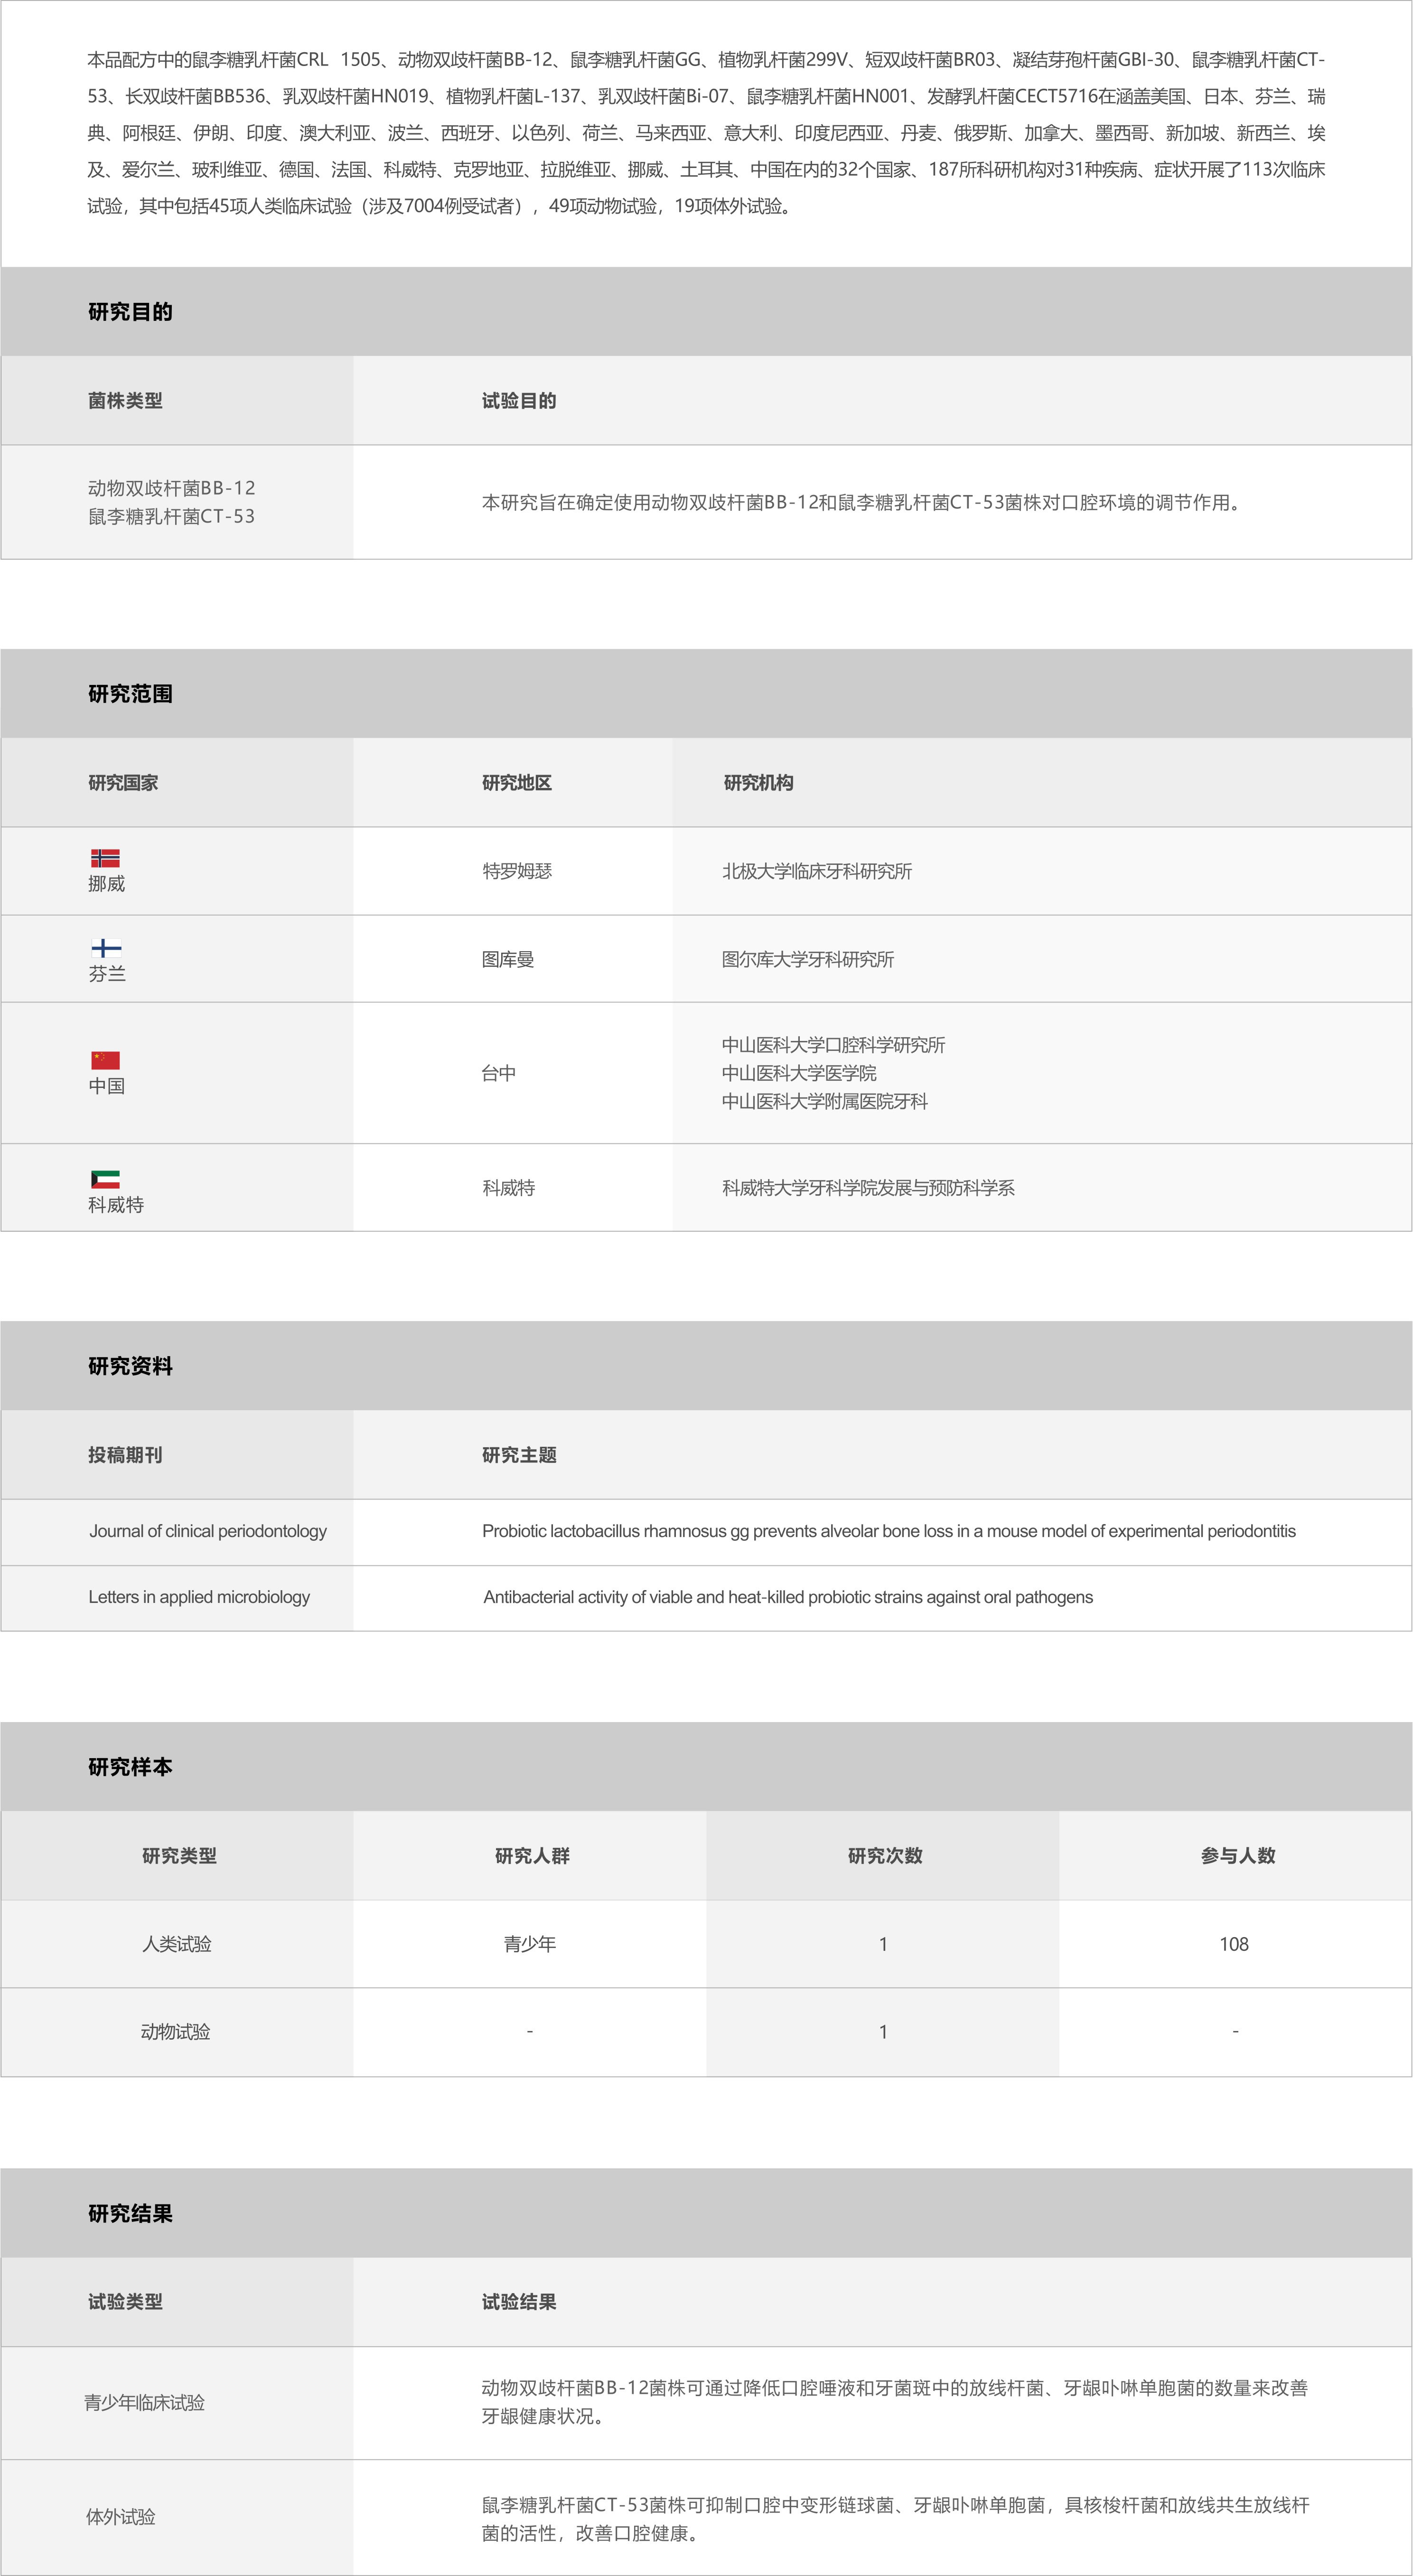Click the 中国 country label
The image size is (1413, 2576).
coord(107,1086)
